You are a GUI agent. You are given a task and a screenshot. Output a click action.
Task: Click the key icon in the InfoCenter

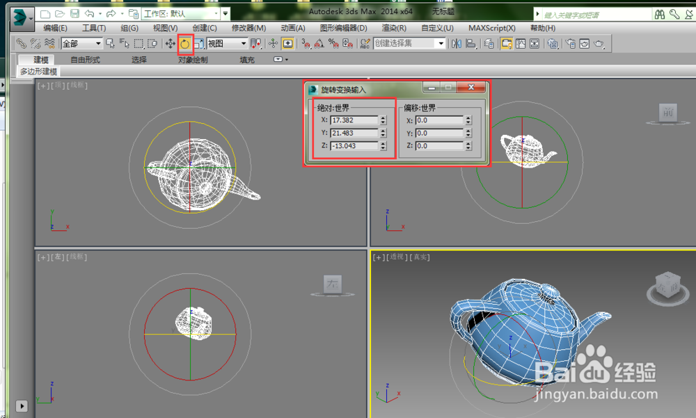674,15
